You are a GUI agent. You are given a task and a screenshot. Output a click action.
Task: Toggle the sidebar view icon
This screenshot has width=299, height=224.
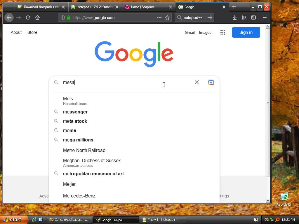253,18
